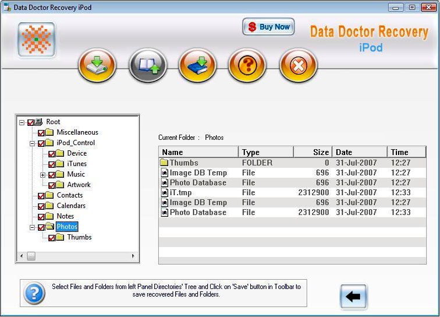The image size is (440, 317).
Task: Select the Root tree label
Action: [53, 122]
